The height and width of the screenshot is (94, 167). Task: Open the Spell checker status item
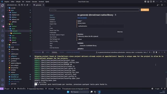pyautogui.click(x=157, y=89)
